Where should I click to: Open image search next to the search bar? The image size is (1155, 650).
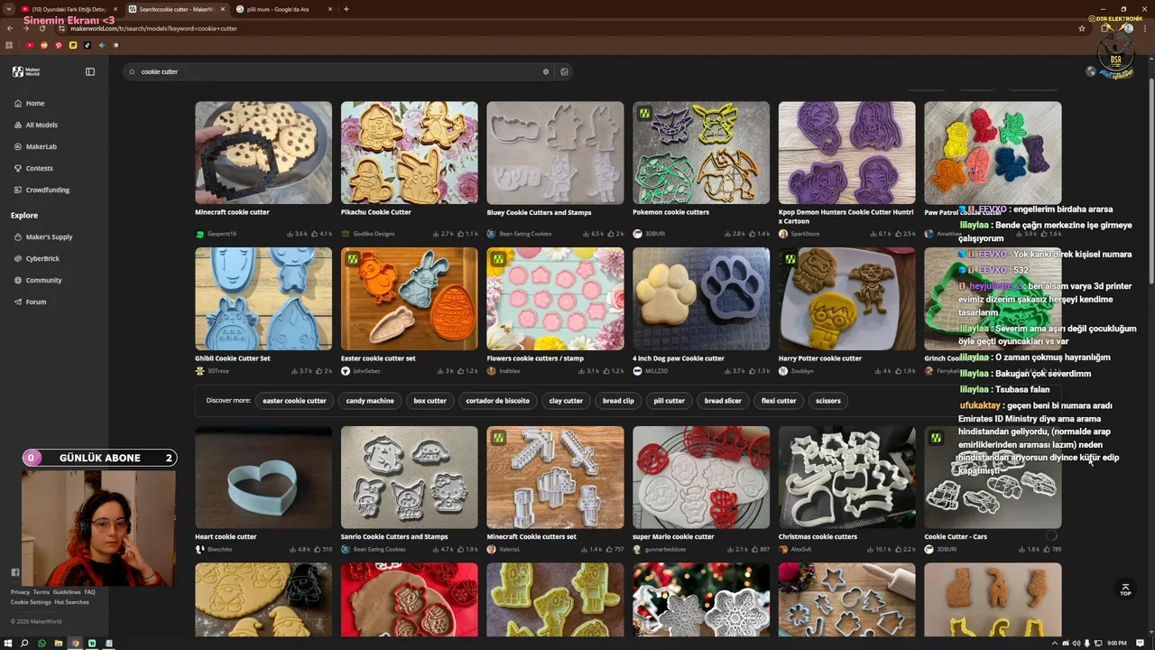coord(565,71)
